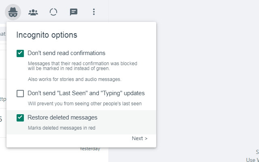The image size is (259, 162).
Task: Click the other people's last seen note
Action: point(84,104)
